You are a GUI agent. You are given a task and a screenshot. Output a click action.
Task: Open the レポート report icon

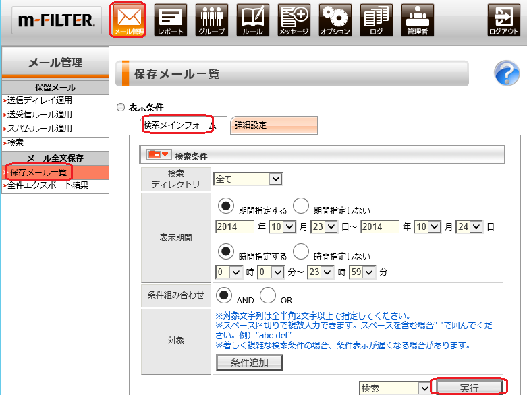click(172, 20)
